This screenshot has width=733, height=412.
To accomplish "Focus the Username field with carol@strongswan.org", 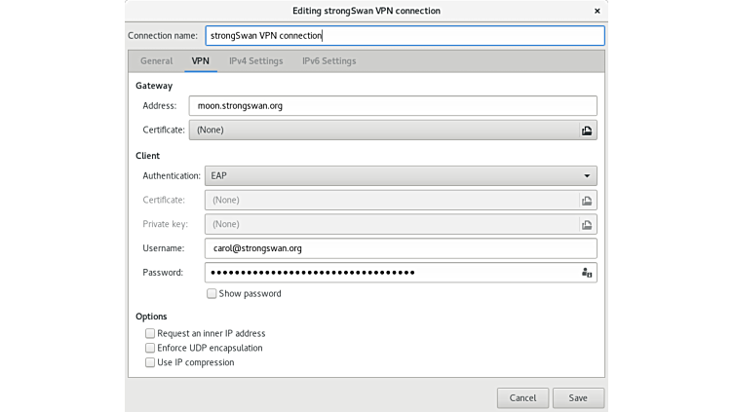I will pyautogui.click(x=400, y=248).
